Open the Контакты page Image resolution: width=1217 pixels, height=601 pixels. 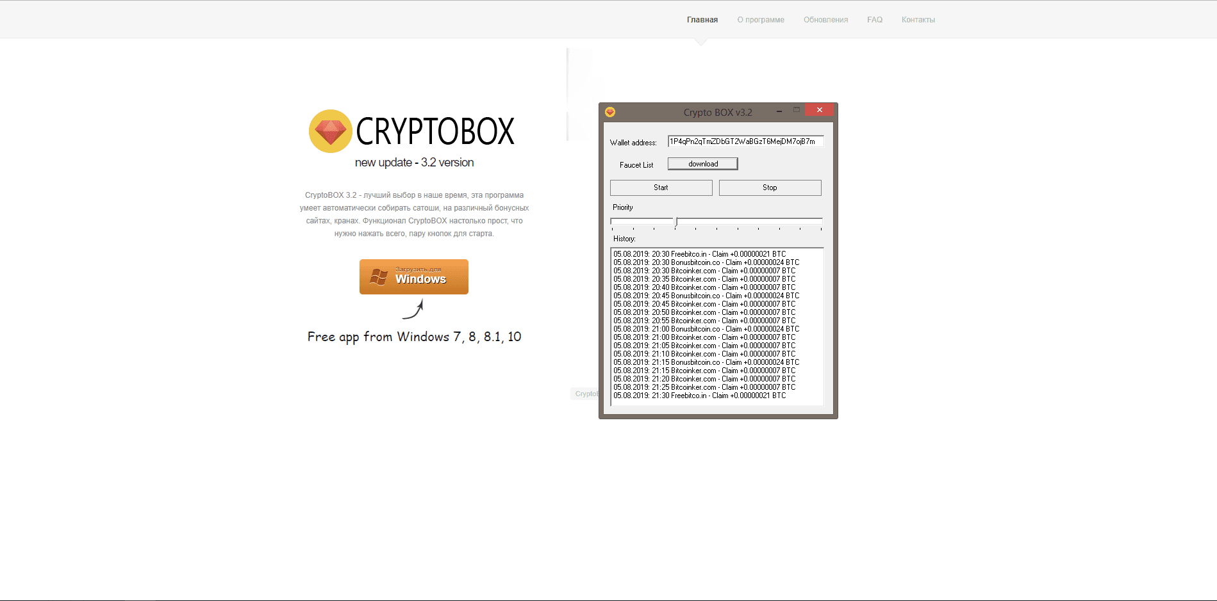click(918, 19)
